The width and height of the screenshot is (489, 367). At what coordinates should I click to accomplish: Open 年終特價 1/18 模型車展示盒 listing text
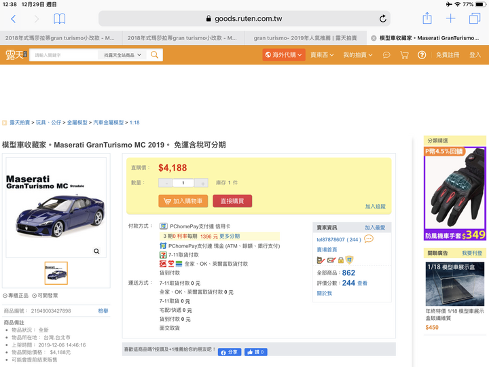(454, 315)
